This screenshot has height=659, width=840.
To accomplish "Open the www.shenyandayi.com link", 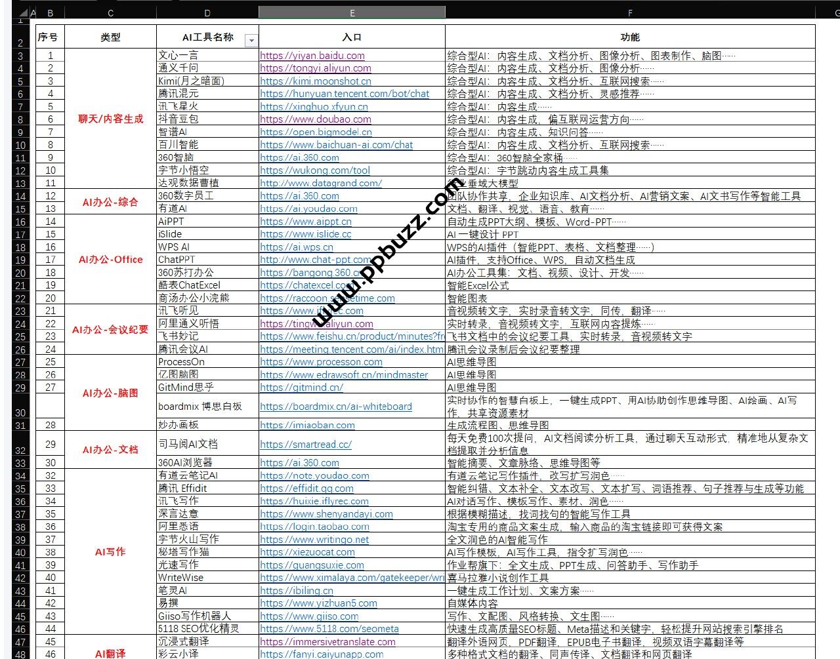I will pyautogui.click(x=327, y=514).
